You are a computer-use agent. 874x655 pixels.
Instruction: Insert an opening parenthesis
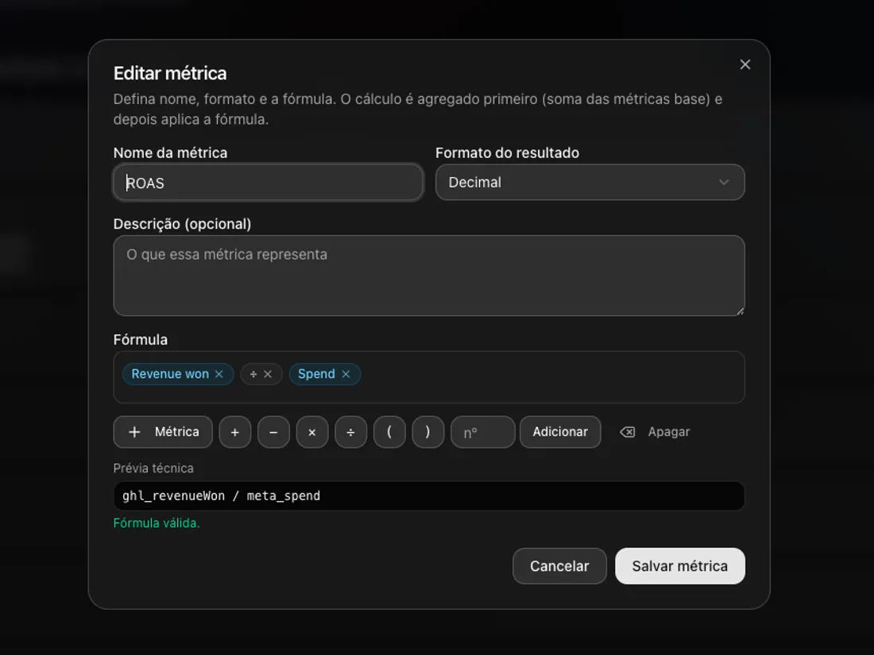click(x=389, y=432)
